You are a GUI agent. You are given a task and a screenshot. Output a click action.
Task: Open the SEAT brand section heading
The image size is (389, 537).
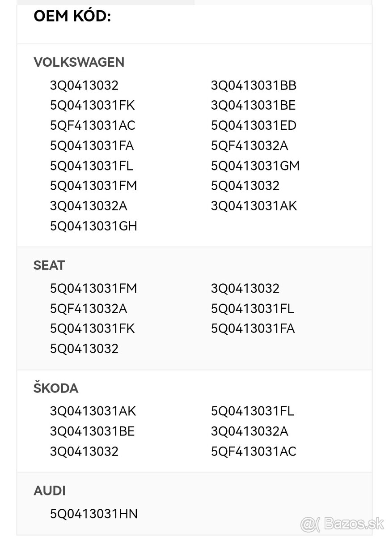point(49,265)
